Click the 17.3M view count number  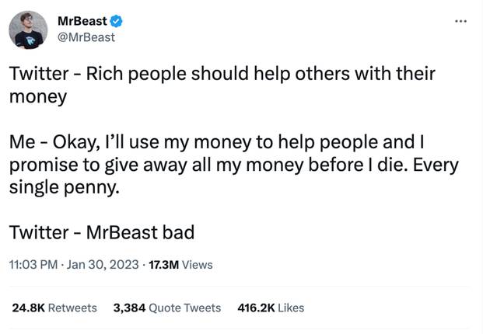(x=163, y=265)
